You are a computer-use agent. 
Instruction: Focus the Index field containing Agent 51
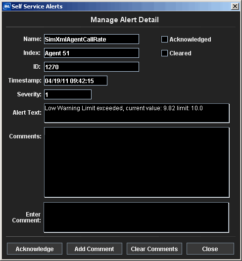tap(92, 53)
